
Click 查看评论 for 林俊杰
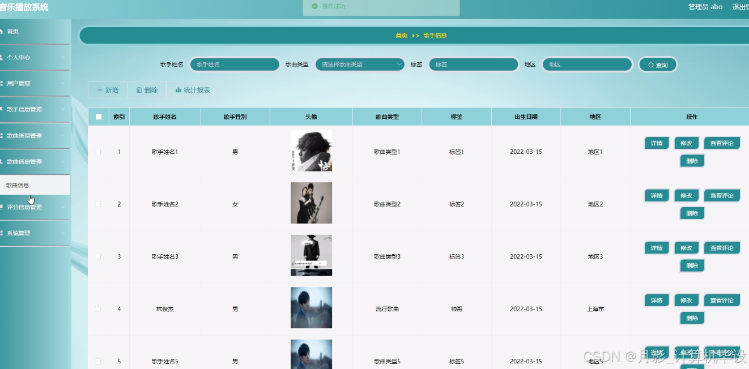722,300
